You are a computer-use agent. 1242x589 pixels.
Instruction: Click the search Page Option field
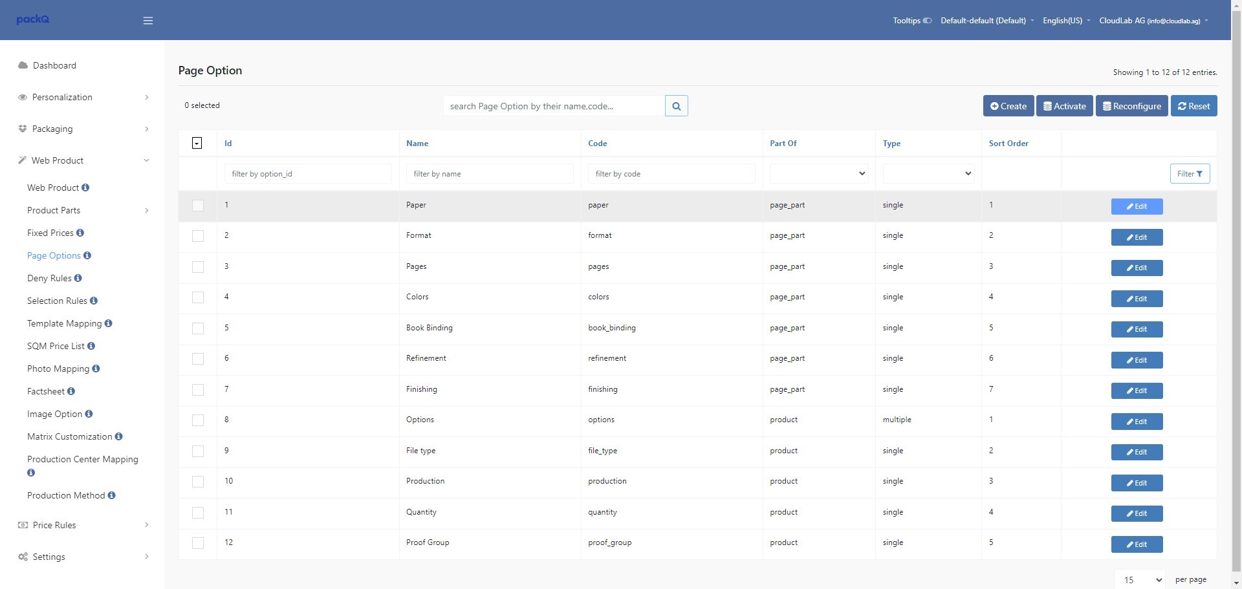[554, 106]
